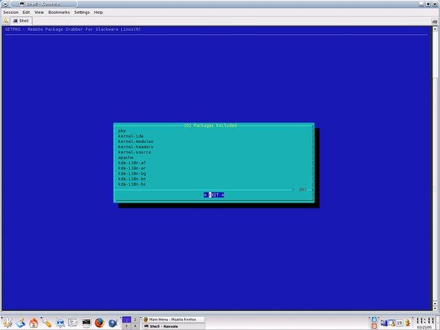Open the calendar icon showing 19

(x=399, y=323)
